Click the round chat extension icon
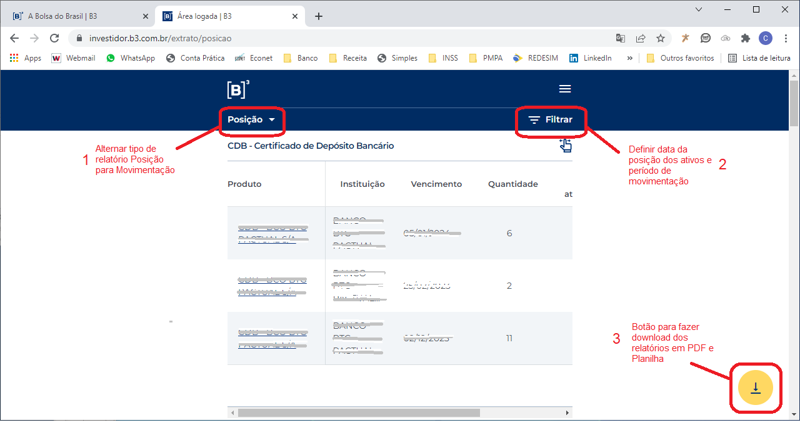Viewport: 800px width, 430px height. [x=706, y=38]
